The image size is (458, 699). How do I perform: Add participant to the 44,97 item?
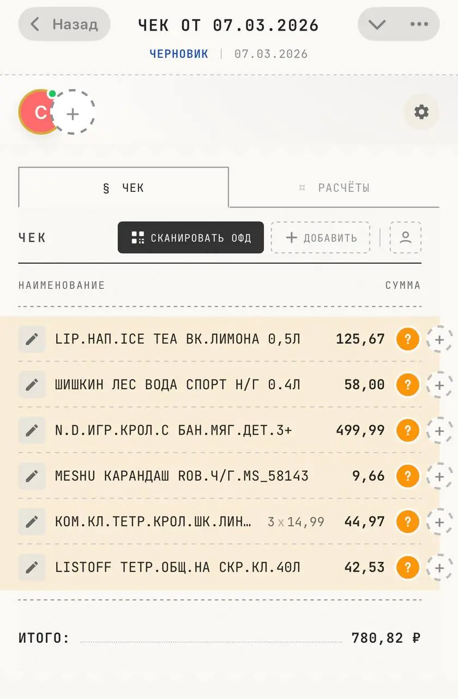(x=439, y=522)
